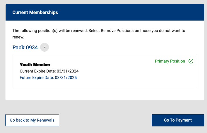Click the 03/31/2025 future expiration date value
Viewport: 207px width, 133px height.
point(66,78)
